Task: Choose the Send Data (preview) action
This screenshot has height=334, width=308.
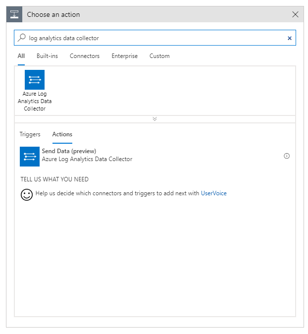Action: tap(155, 157)
